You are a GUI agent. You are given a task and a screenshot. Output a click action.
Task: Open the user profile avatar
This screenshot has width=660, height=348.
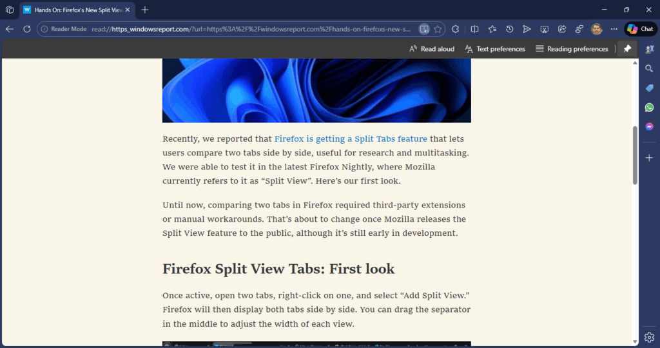click(x=596, y=29)
